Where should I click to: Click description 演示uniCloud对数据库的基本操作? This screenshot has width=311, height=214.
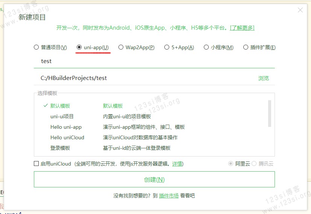(140, 137)
